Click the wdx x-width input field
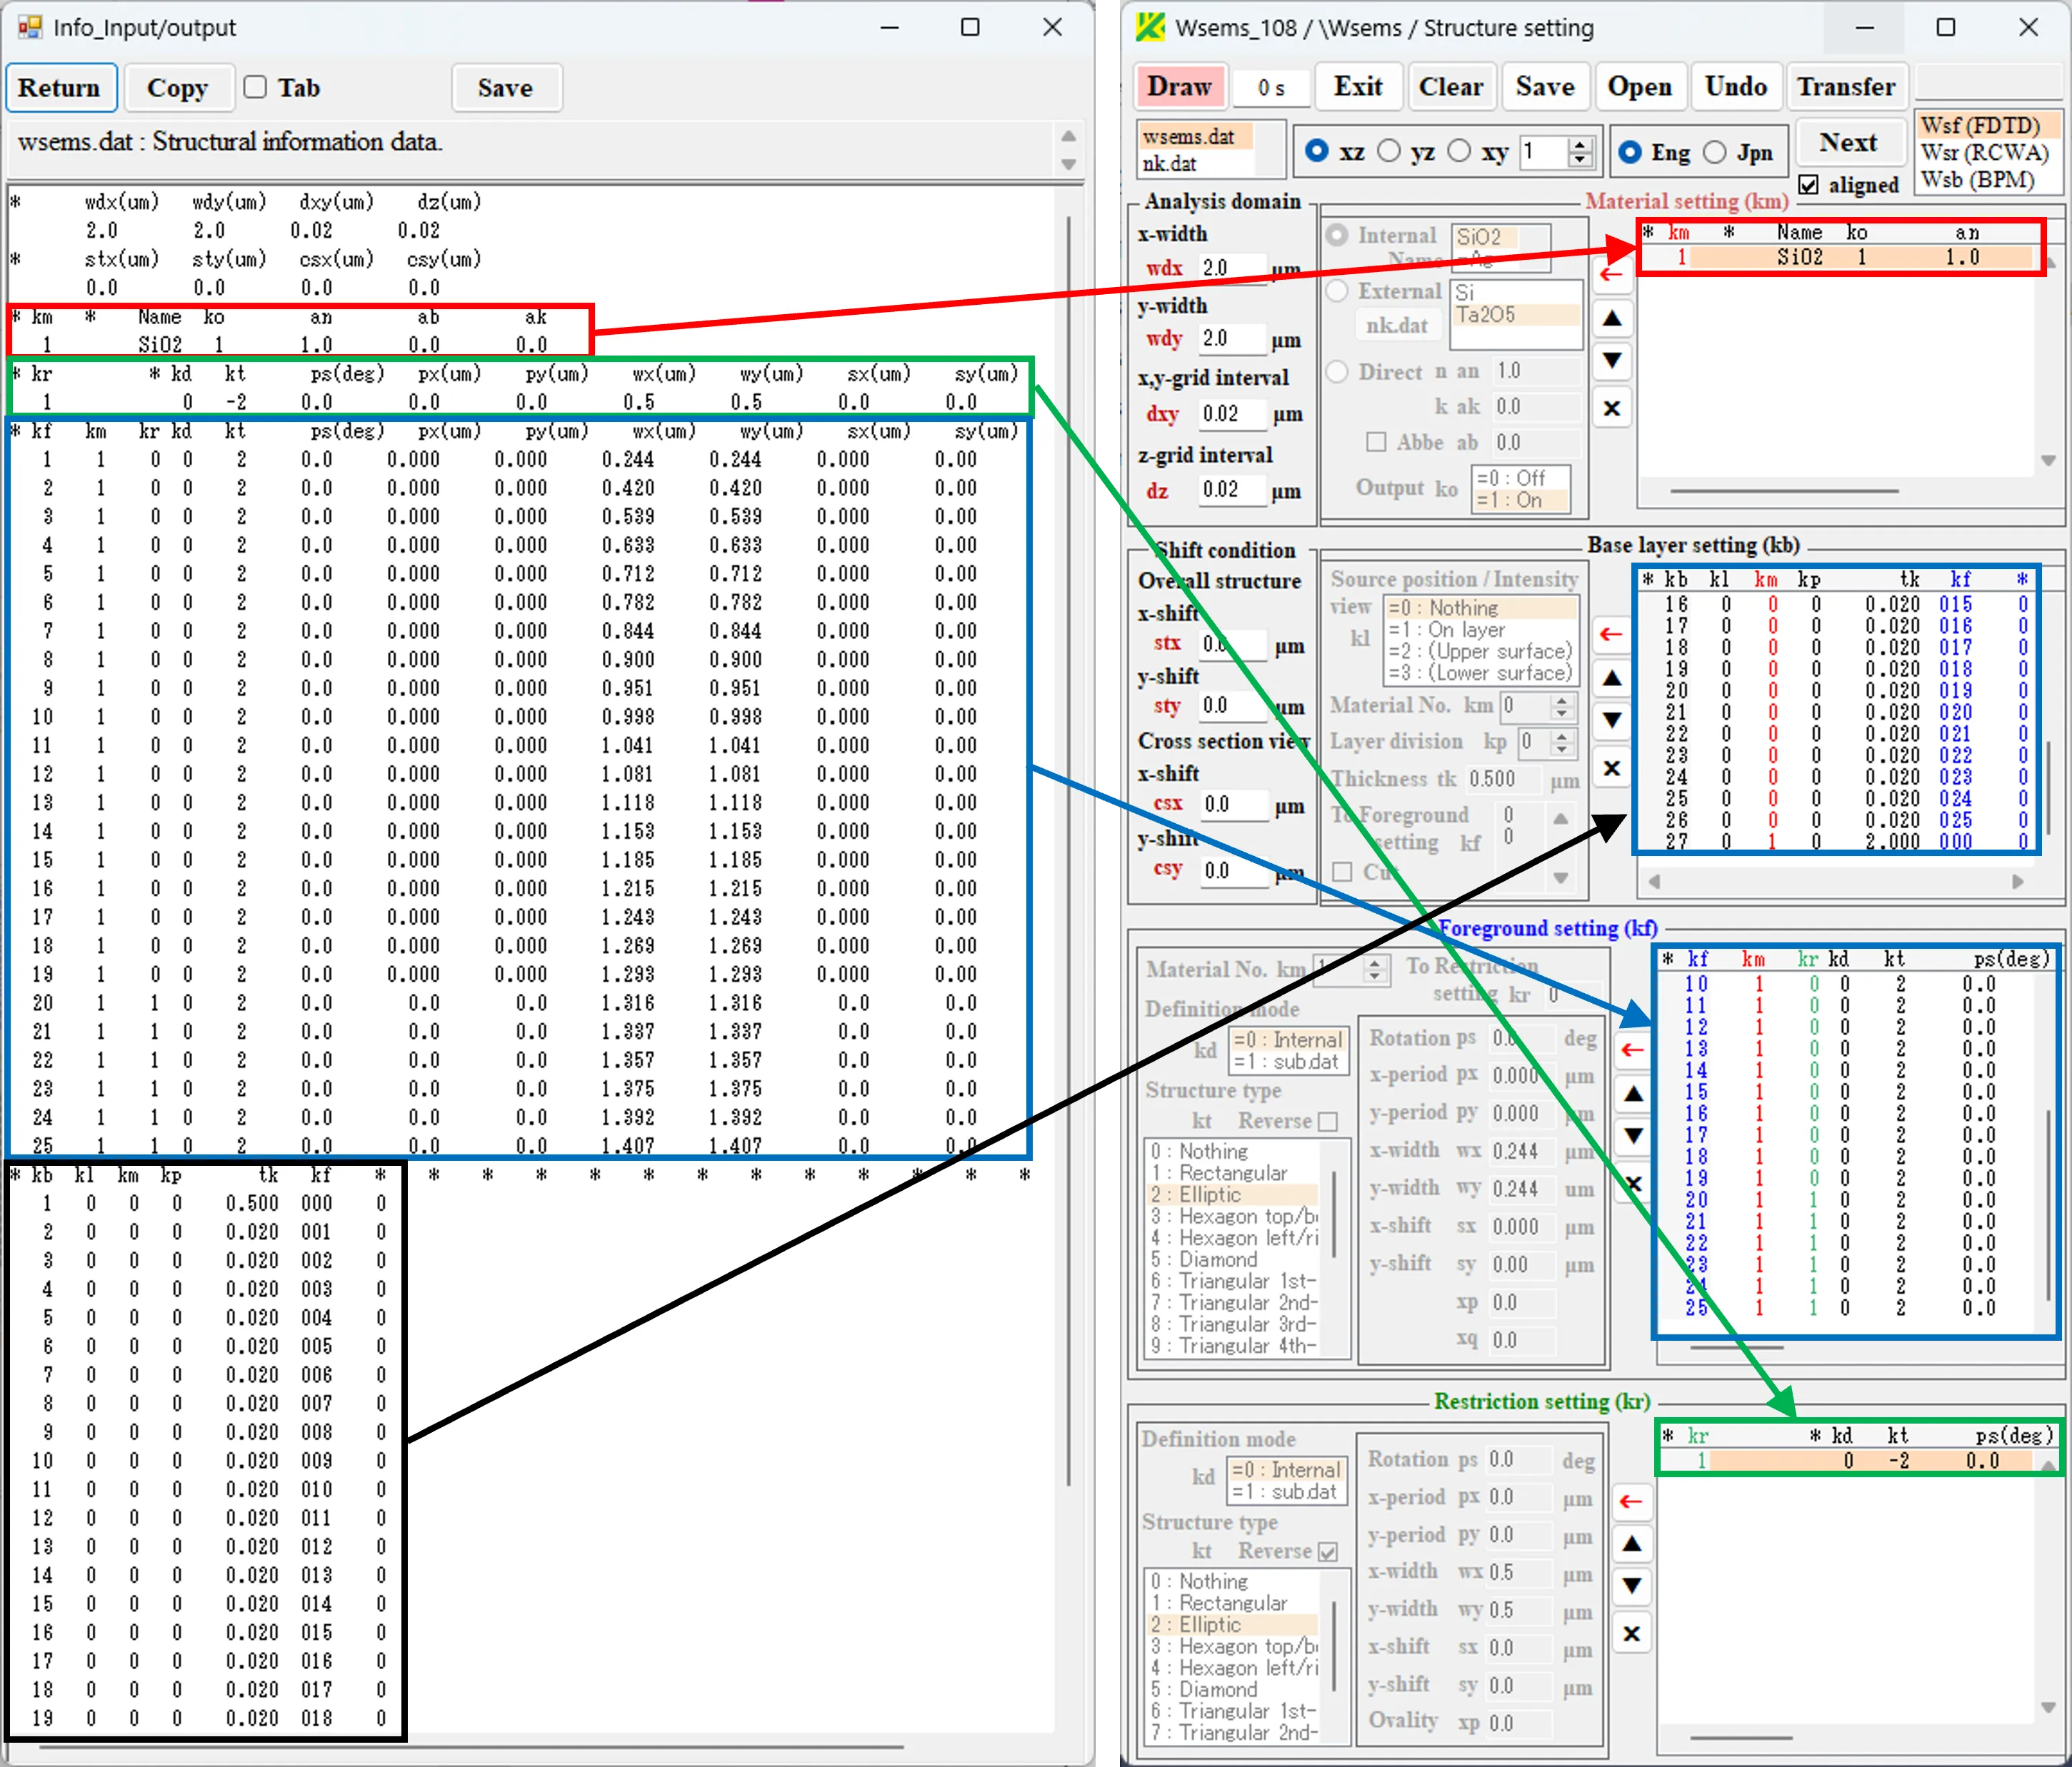2072x1767 pixels. point(1232,268)
